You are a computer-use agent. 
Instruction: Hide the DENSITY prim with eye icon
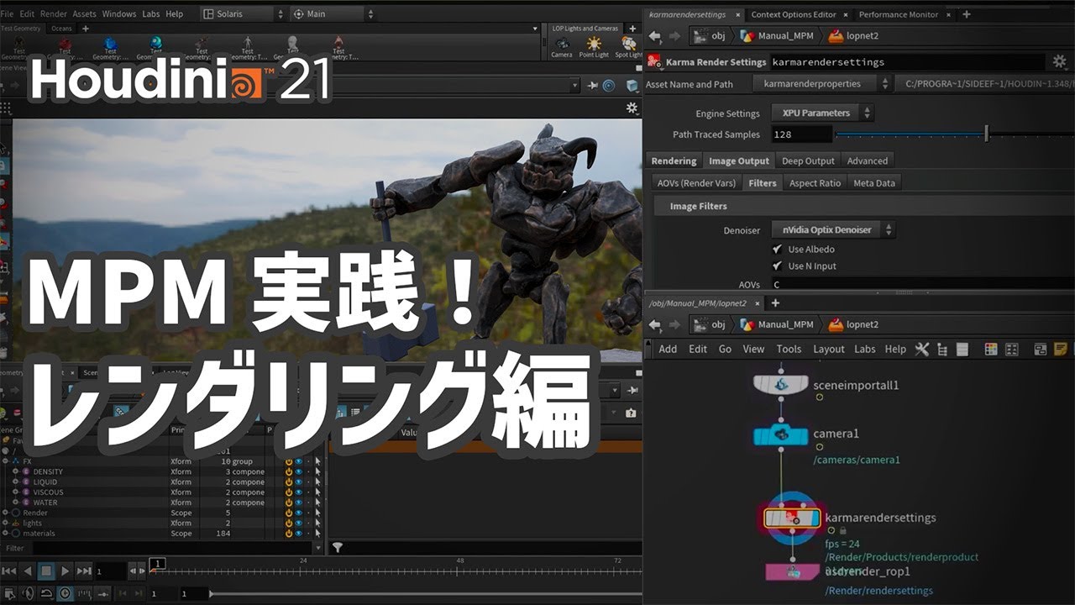tap(298, 472)
